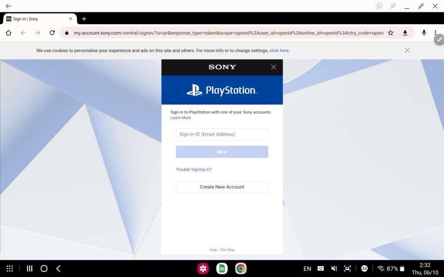Tap the Wi-Fi status bar icon
The image size is (444, 277).
coord(380,267)
